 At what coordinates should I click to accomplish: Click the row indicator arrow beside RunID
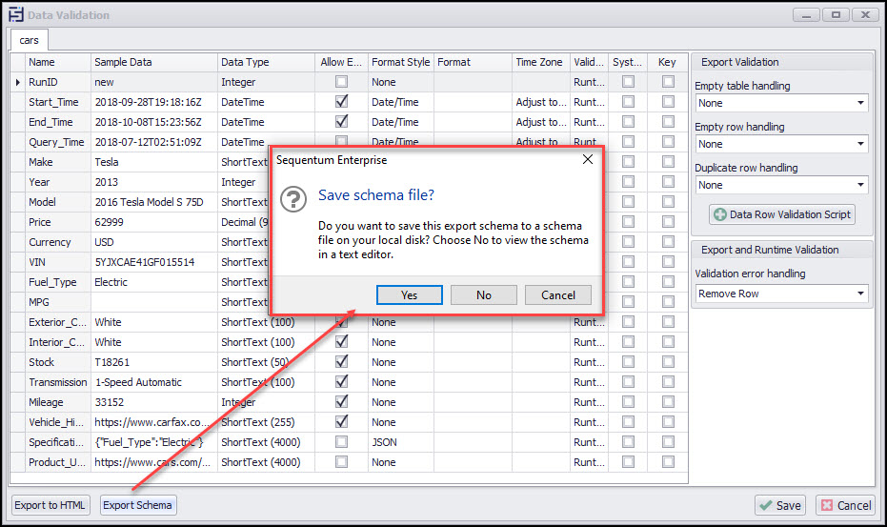[18, 83]
